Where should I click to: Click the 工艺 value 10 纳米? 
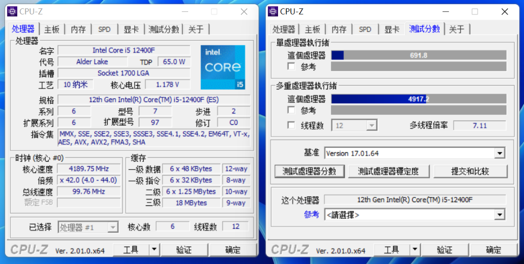[x=75, y=84]
